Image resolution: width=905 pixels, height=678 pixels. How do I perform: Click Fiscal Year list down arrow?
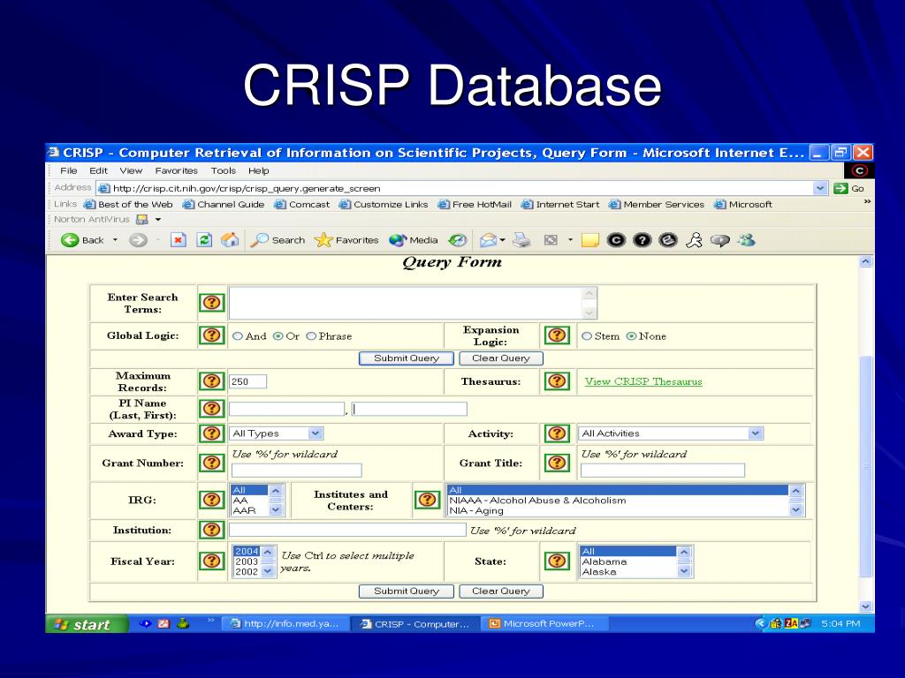pyautogui.click(x=267, y=571)
